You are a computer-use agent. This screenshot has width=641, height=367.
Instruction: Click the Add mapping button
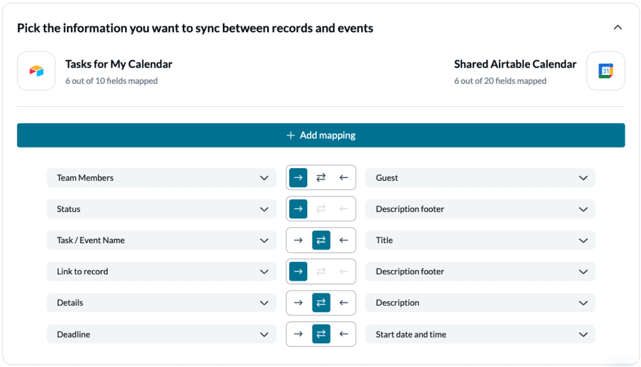click(321, 135)
